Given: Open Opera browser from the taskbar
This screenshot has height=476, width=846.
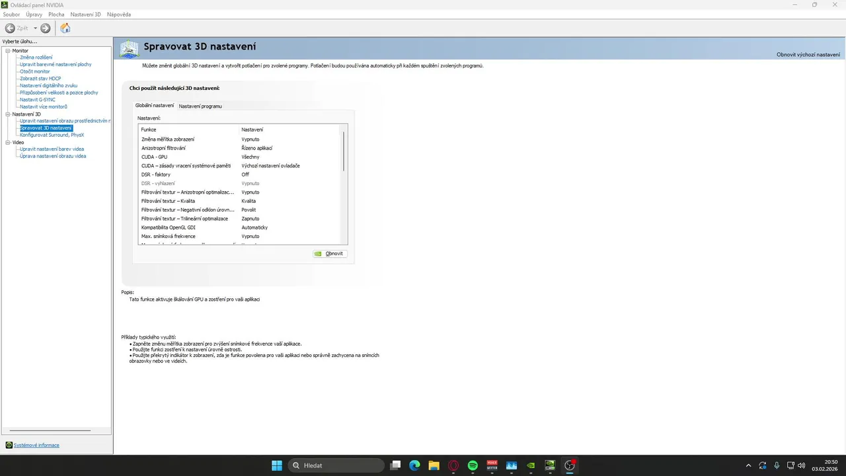Looking at the screenshot, I should [453, 465].
